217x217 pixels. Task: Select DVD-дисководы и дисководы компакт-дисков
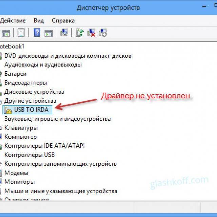[68, 56]
